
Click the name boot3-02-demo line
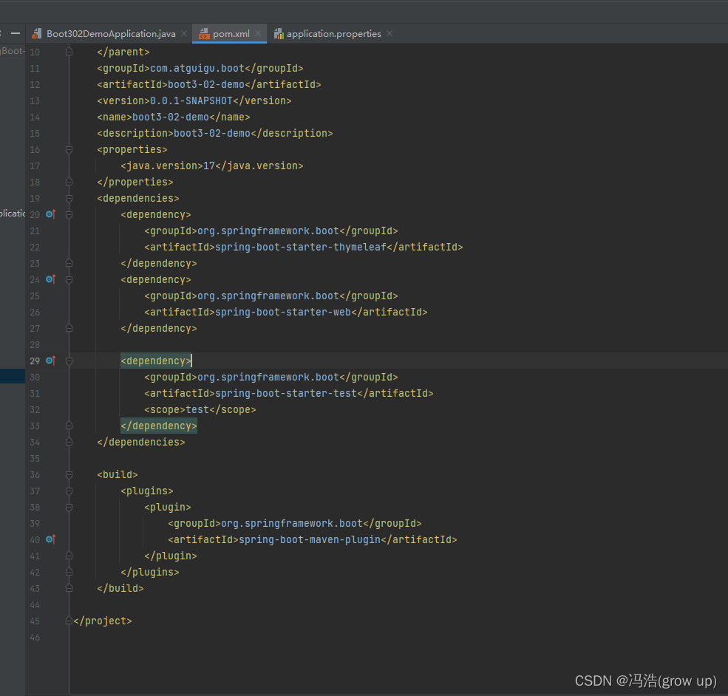point(174,117)
